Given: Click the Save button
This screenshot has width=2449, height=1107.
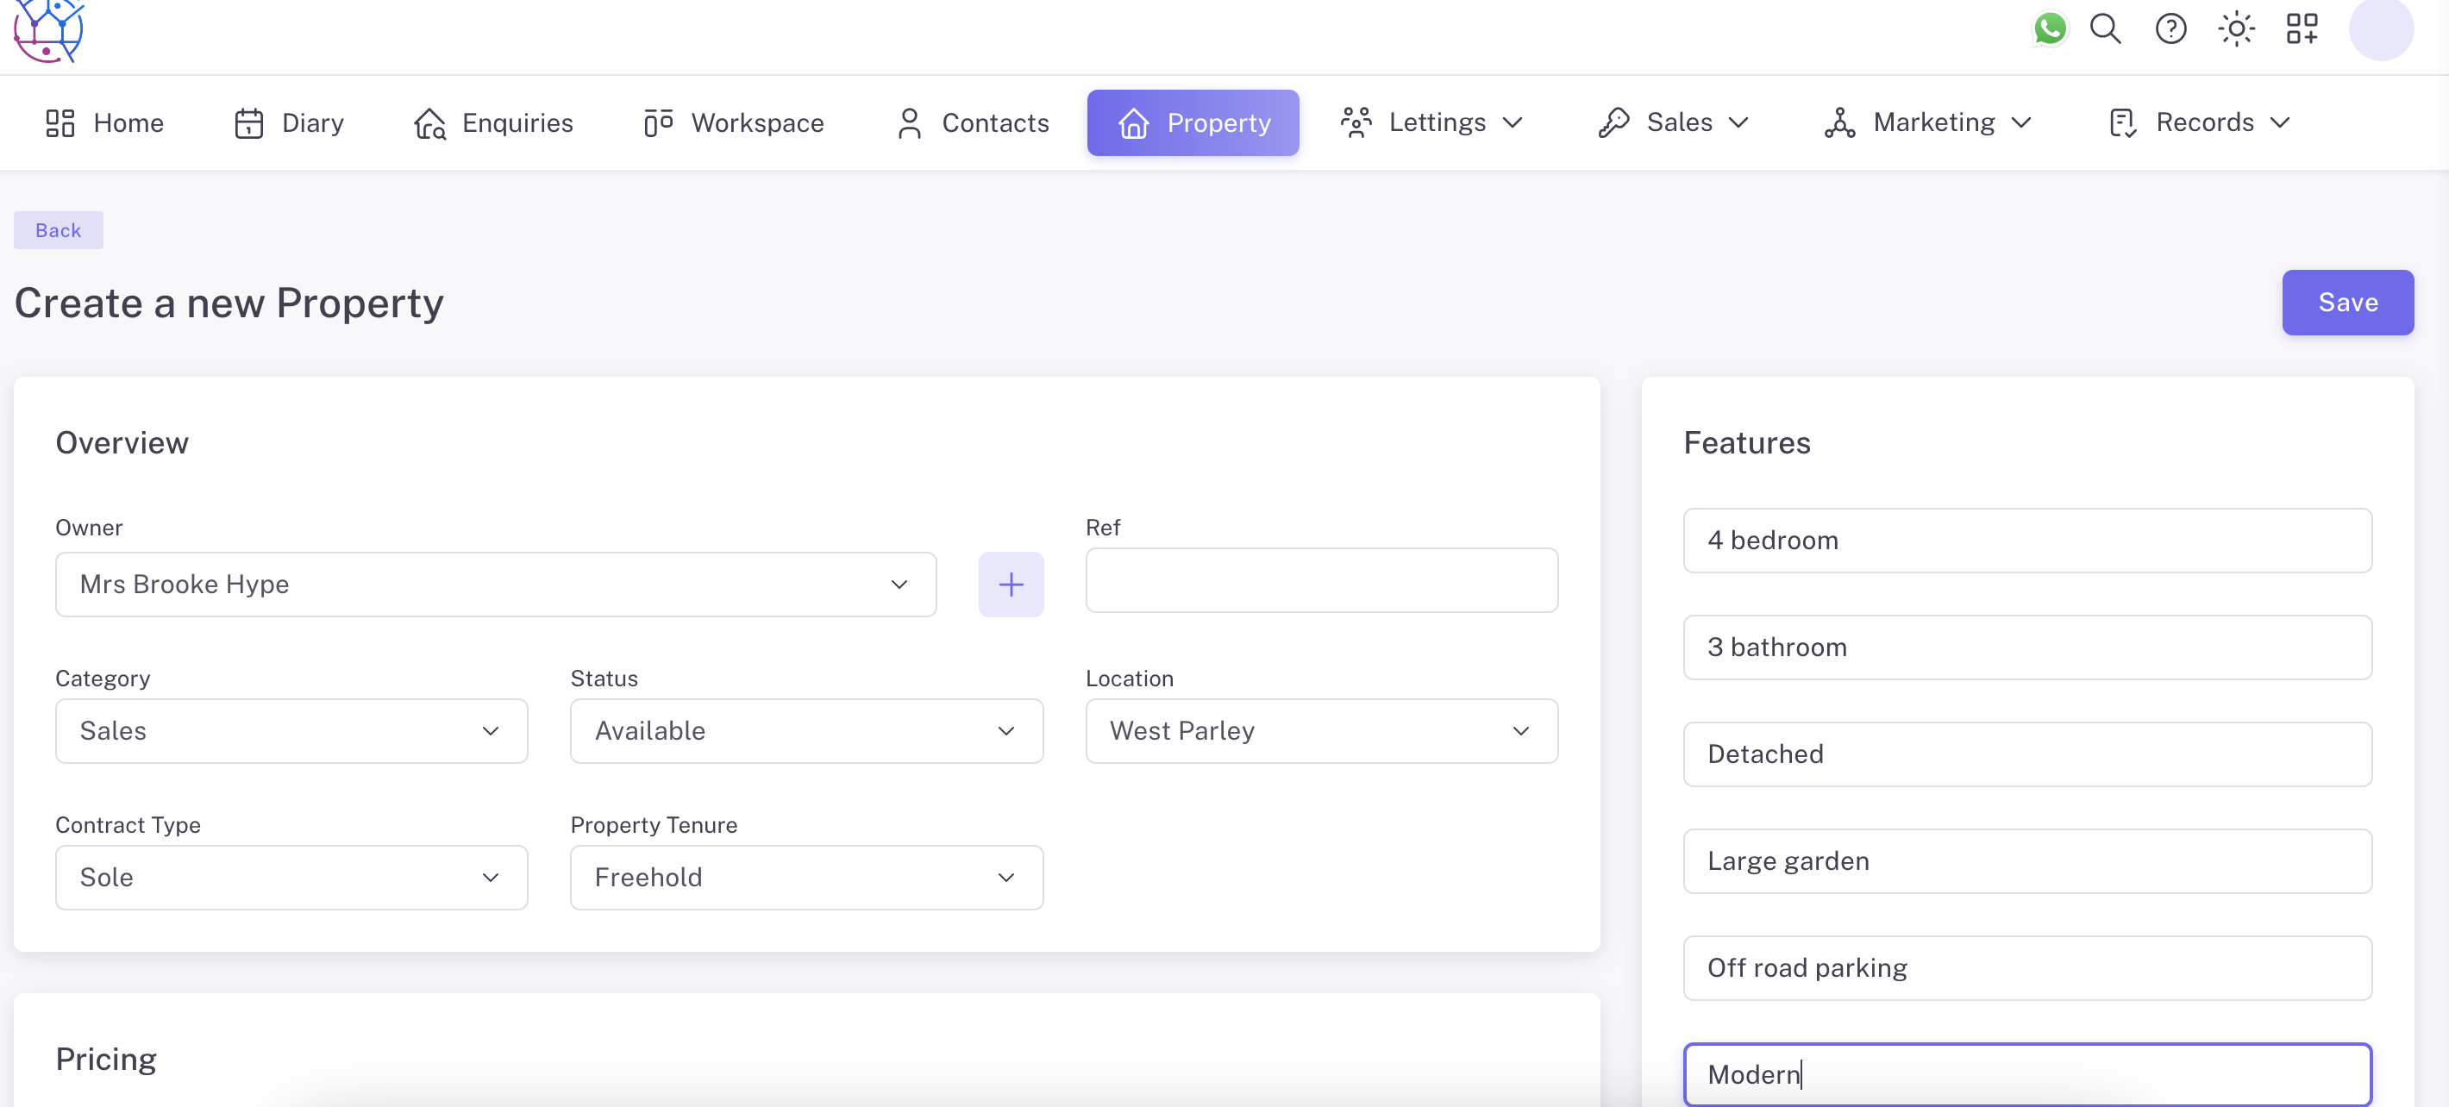Looking at the screenshot, I should (2346, 302).
